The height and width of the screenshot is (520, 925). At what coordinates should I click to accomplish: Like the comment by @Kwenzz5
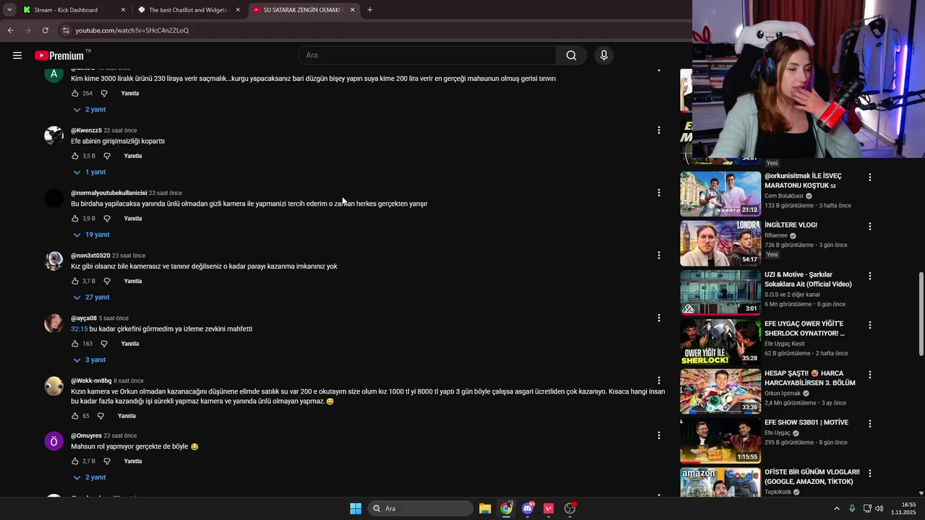point(75,156)
